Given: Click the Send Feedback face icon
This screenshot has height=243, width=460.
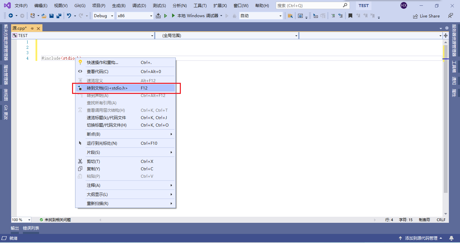Looking at the screenshot, I should (x=450, y=16).
